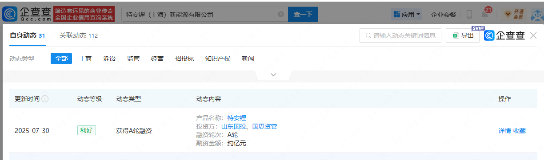Switch to the 自身动态 tab
The width and height of the screenshot is (544, 160).
27,35
